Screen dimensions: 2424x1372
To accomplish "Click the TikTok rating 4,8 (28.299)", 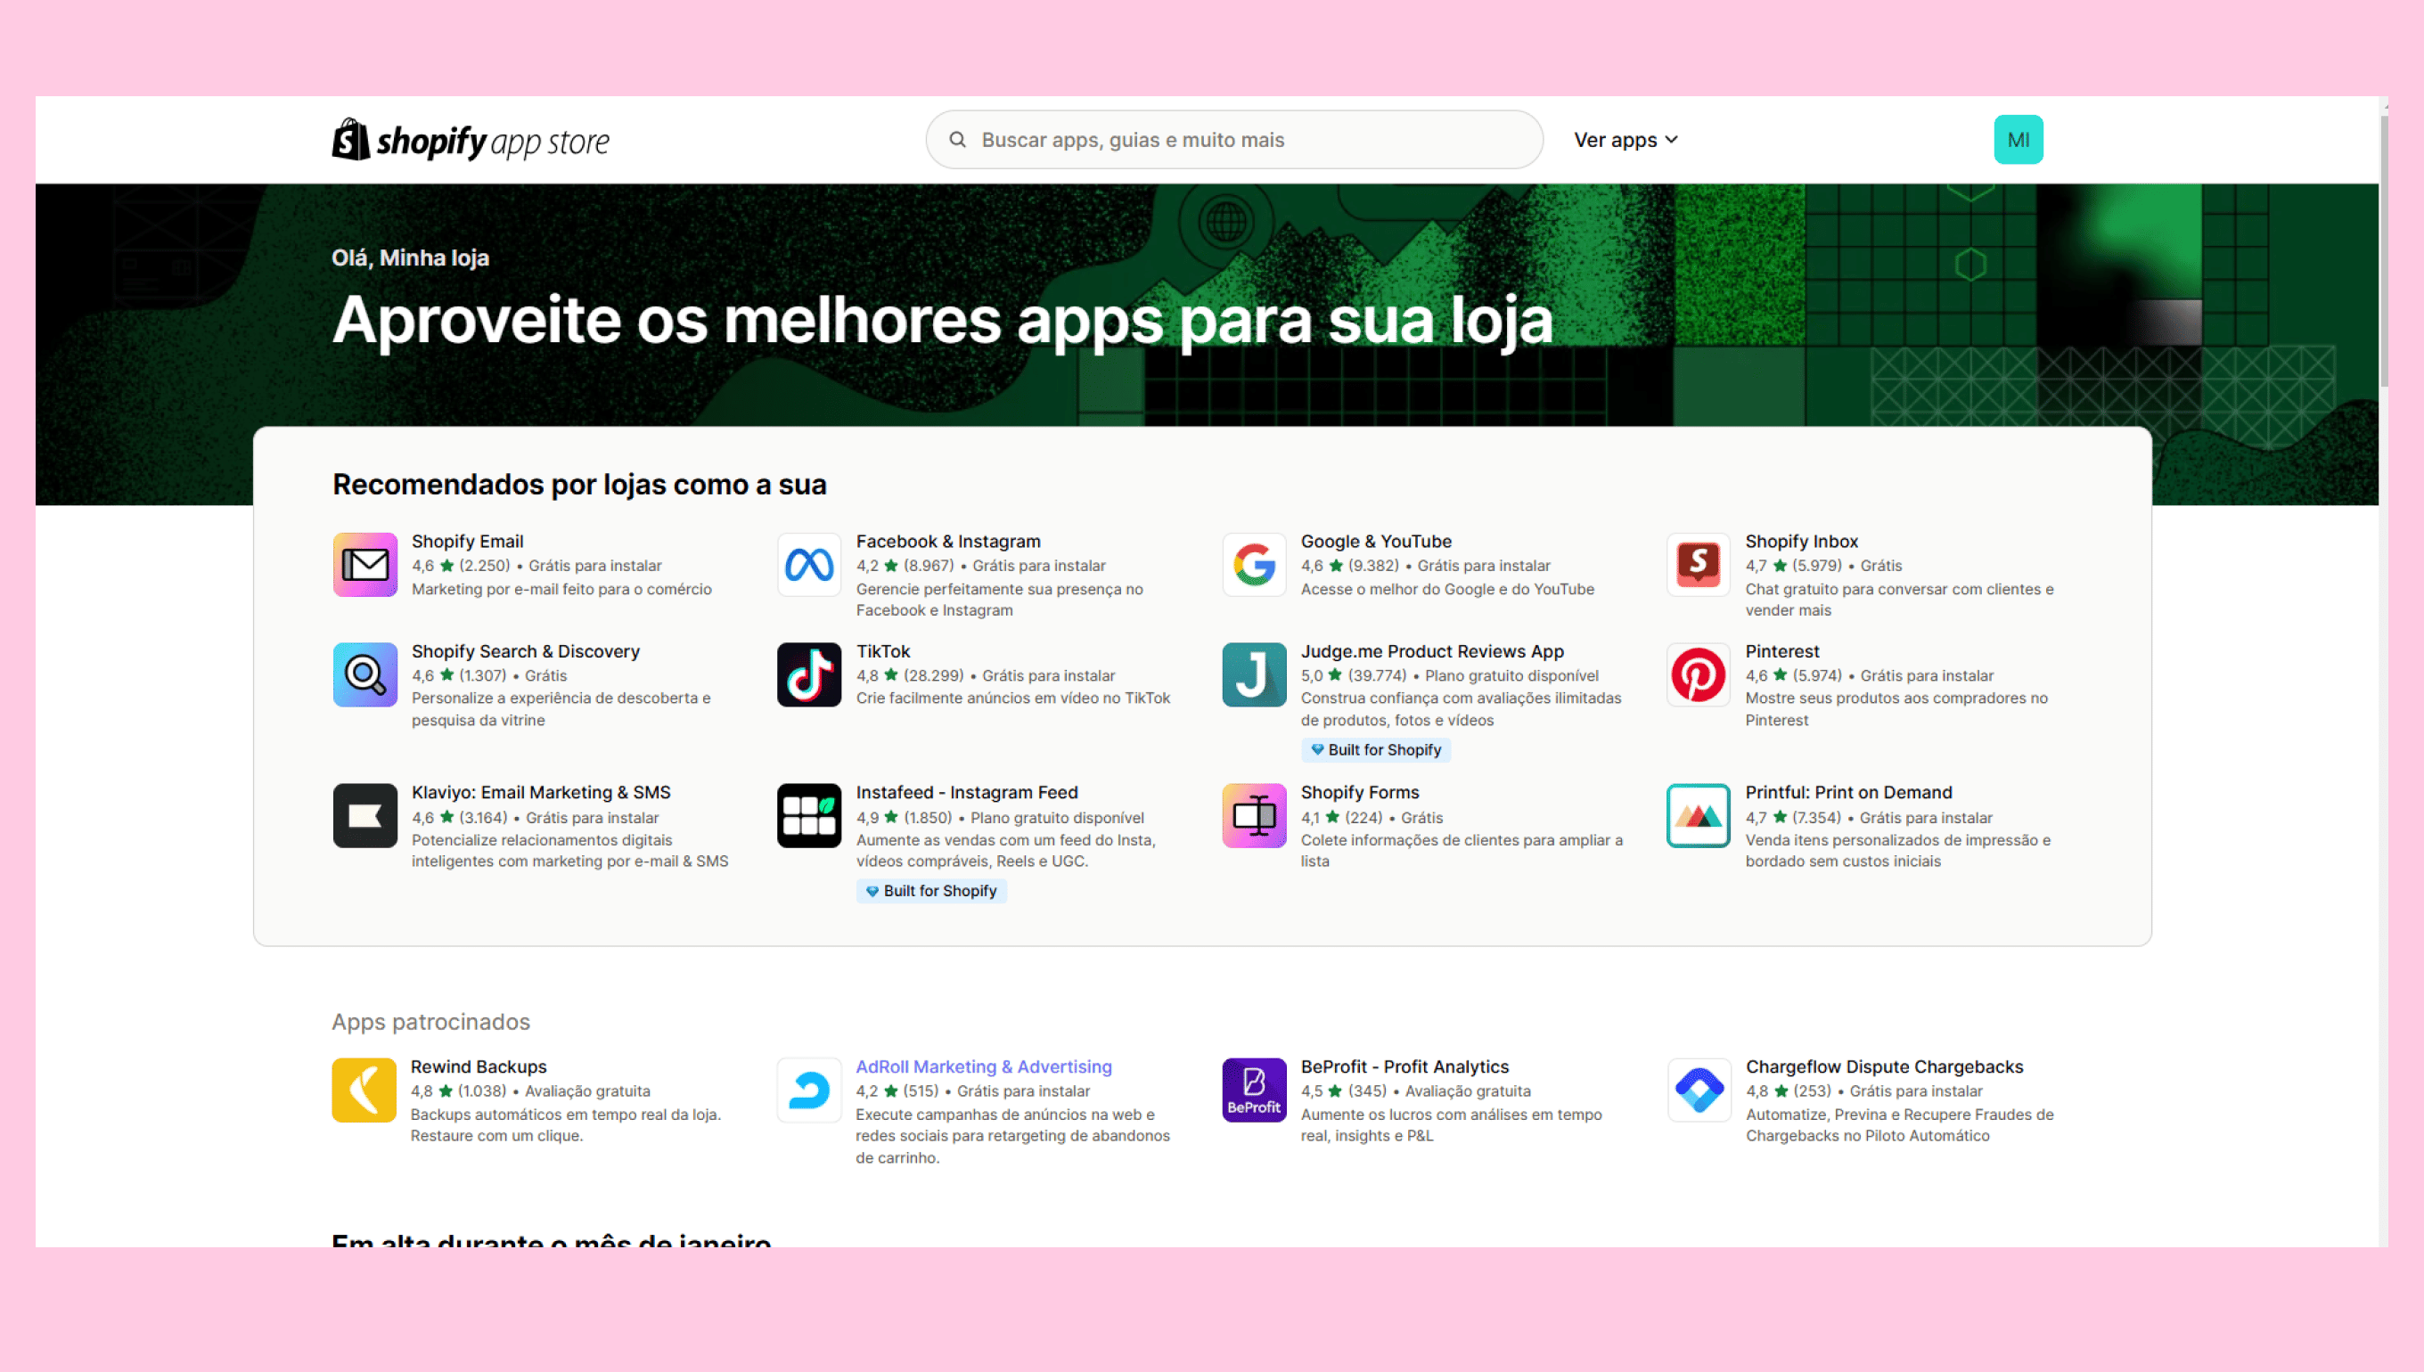I will click(x=910, y=675).
